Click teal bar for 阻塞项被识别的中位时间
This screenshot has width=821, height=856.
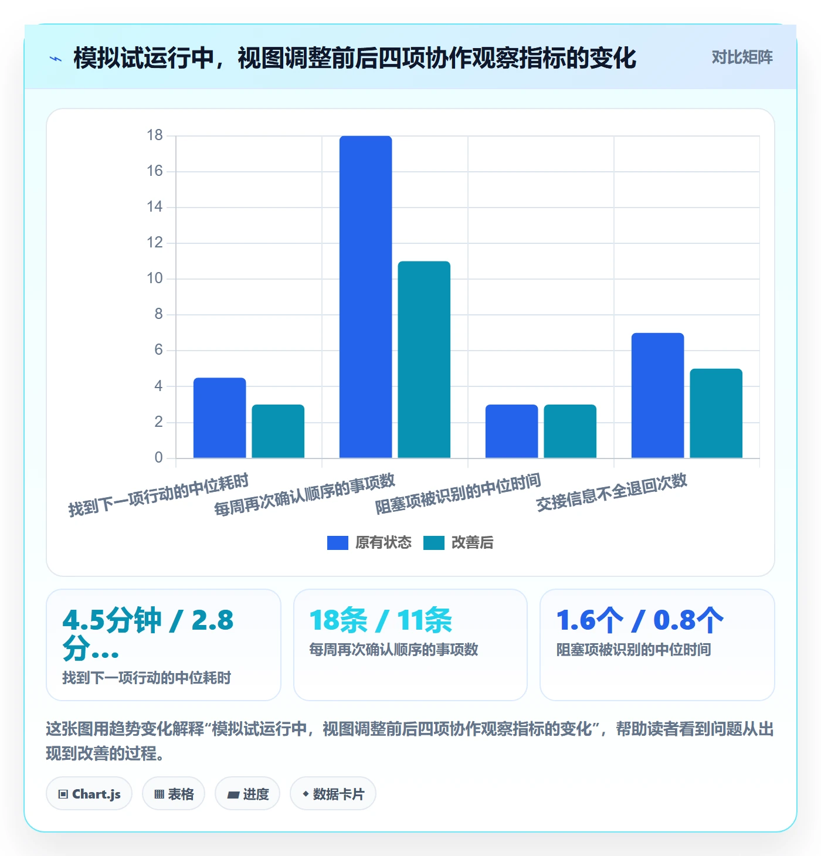coord(570,431)
